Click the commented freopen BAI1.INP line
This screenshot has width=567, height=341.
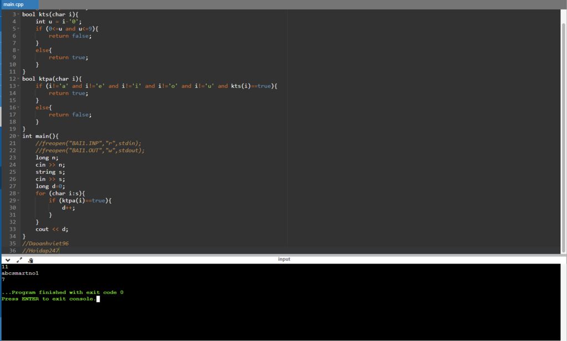[x=89, y=143]
